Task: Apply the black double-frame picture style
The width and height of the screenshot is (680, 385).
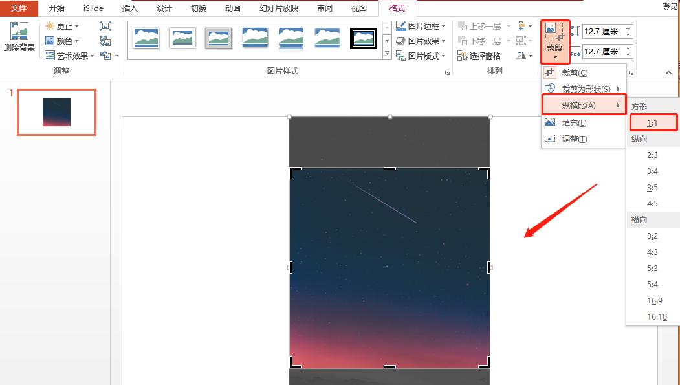Action: [363, 38]
